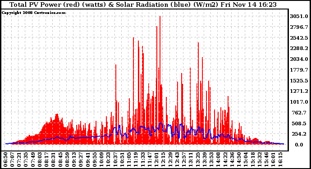The width and height of the screenshot is (311, 169).
Task: Click the 11:47 time label
Action: tap(150, 160)
